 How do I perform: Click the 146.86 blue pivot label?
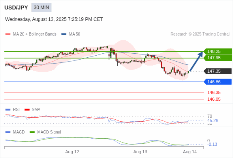click(218, 82)
